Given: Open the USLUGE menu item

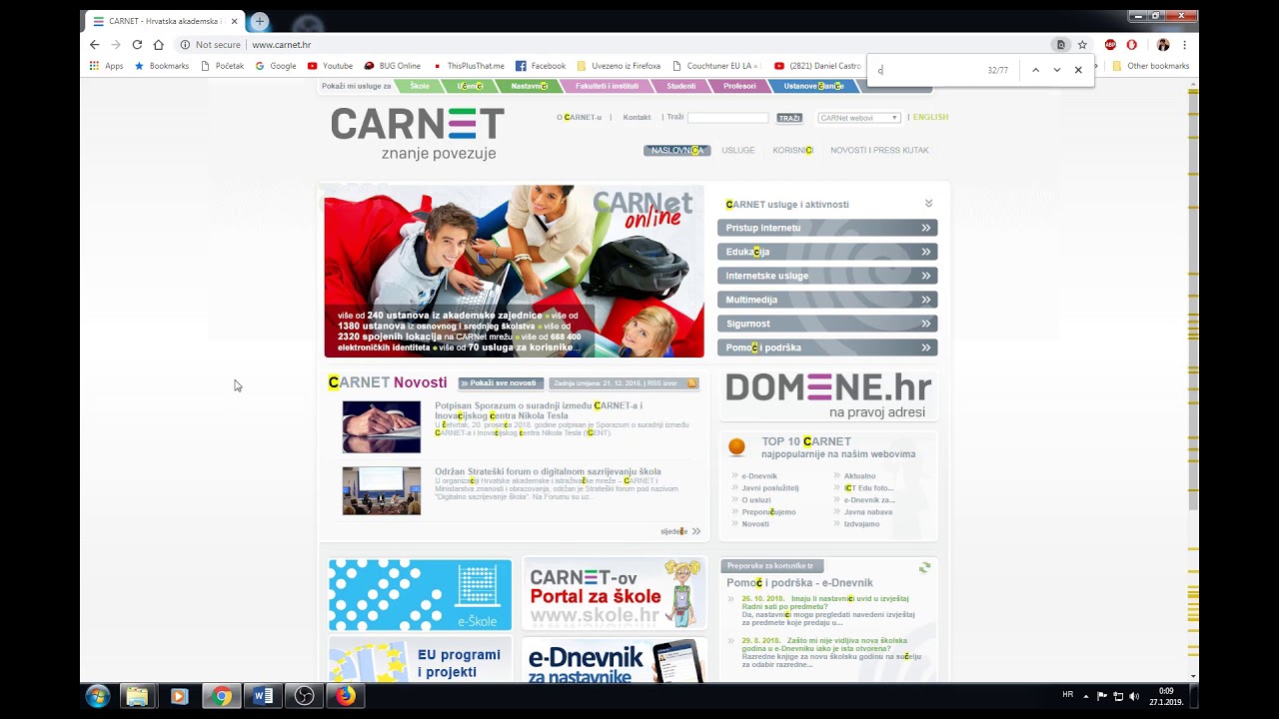Looking at the screenshot, I should click(x=738, y=151).
